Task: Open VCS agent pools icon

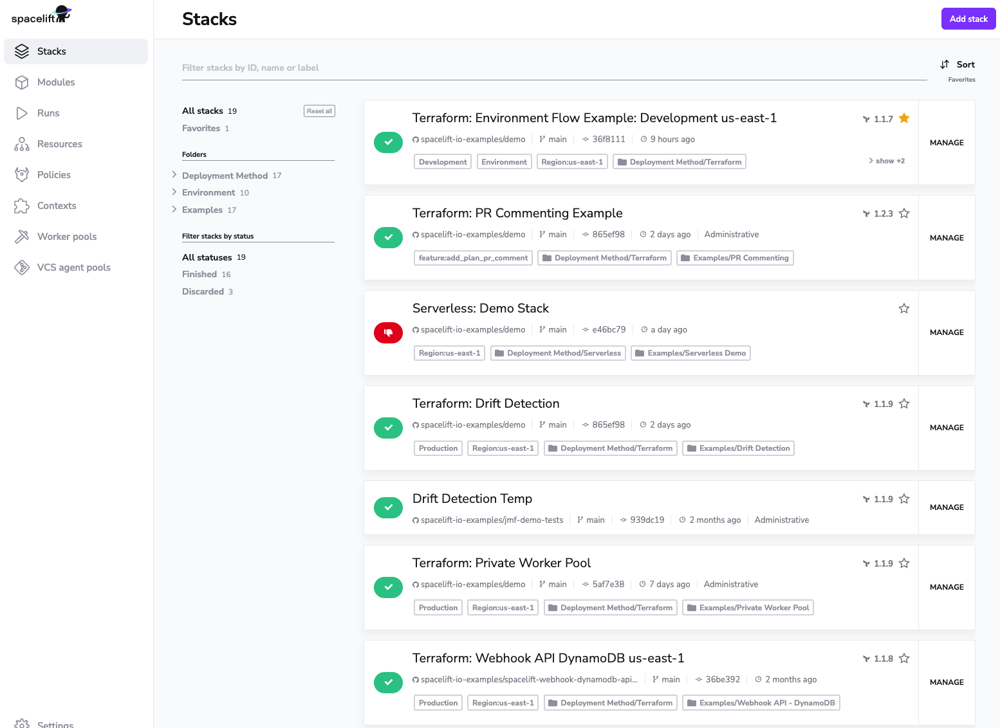Action: tap(22, 268)
